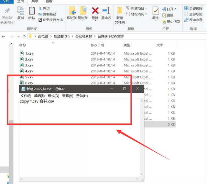The width and height of the screenshot is (207, 184).
Task: Go up one folder level arrow
Action: [24, 37]
